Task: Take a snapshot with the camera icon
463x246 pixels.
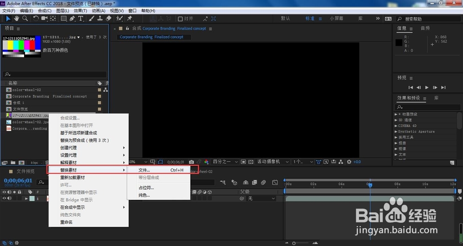Action: [191, 162]
